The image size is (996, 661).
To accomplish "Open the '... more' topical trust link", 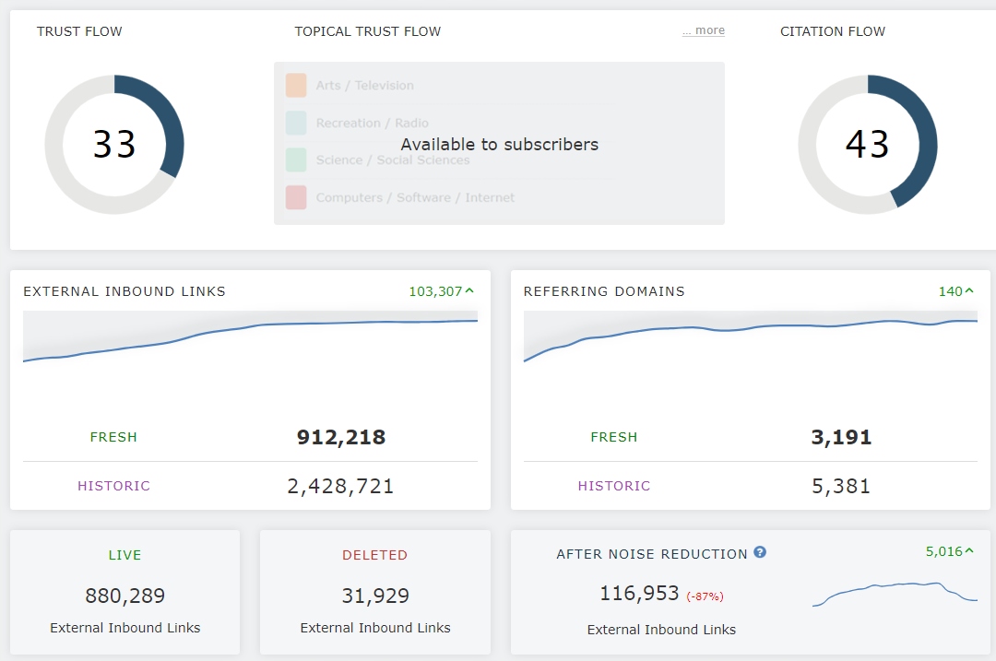I will click(x=704, y=30).
